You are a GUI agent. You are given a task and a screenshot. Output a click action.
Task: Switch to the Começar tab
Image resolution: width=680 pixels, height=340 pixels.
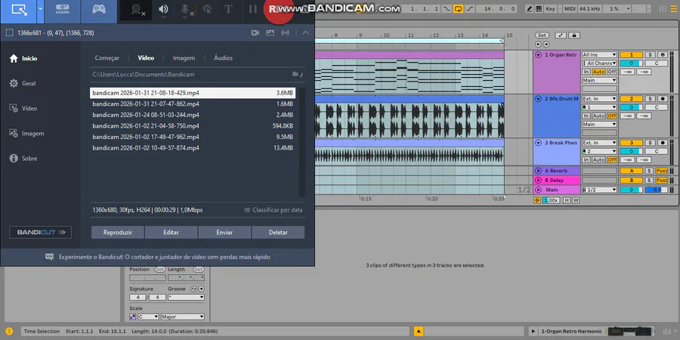(107, 57)
